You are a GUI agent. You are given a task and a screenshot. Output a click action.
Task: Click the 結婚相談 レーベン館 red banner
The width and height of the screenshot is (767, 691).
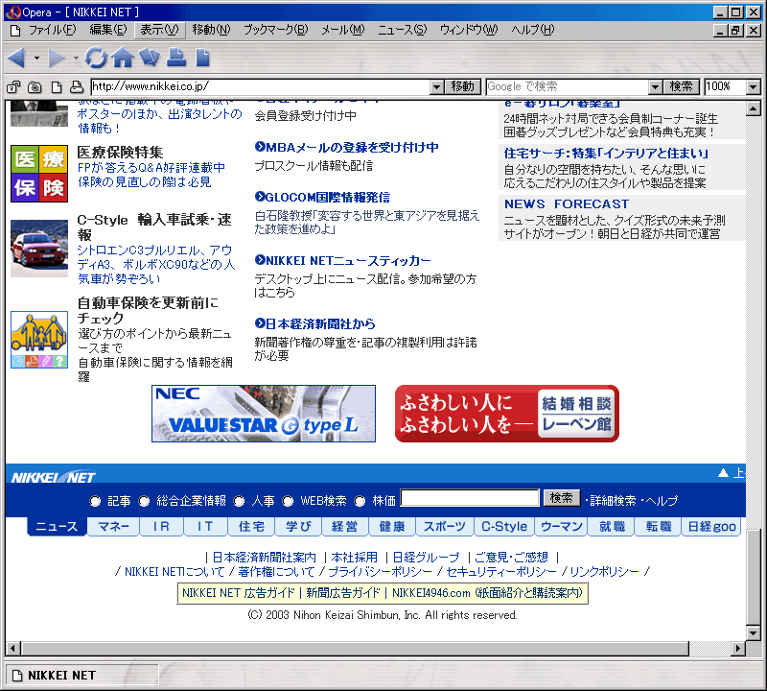pos(507,414)
